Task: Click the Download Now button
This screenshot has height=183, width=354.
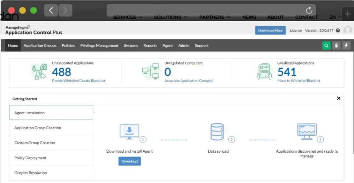Action: pos(270,30)
